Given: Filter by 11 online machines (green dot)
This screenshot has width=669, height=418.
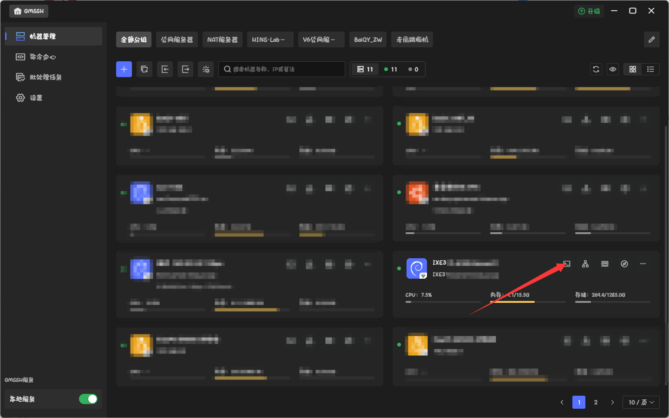Looking at the screenshot, I should click(x=391, y=69).
